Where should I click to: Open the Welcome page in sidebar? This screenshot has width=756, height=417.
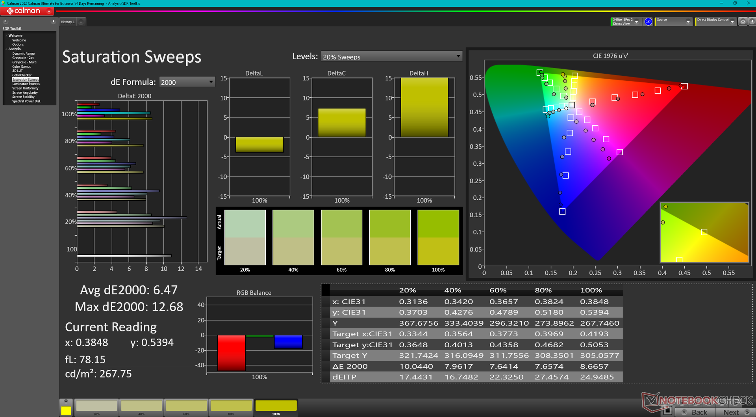point(19,40)
